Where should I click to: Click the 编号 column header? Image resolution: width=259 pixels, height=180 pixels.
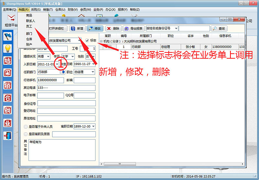click(124, 36)
